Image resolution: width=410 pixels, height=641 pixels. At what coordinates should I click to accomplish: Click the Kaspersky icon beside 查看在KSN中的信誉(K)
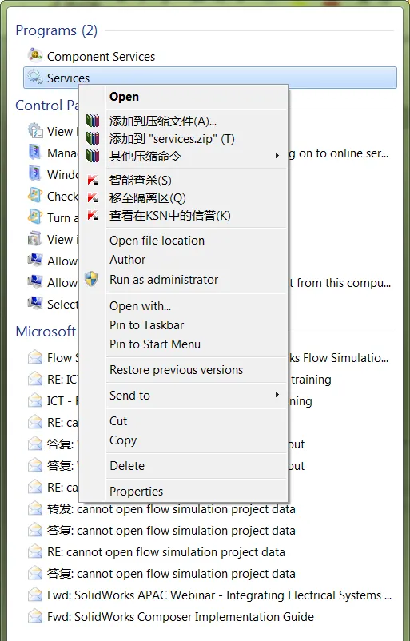coord(93,216)
